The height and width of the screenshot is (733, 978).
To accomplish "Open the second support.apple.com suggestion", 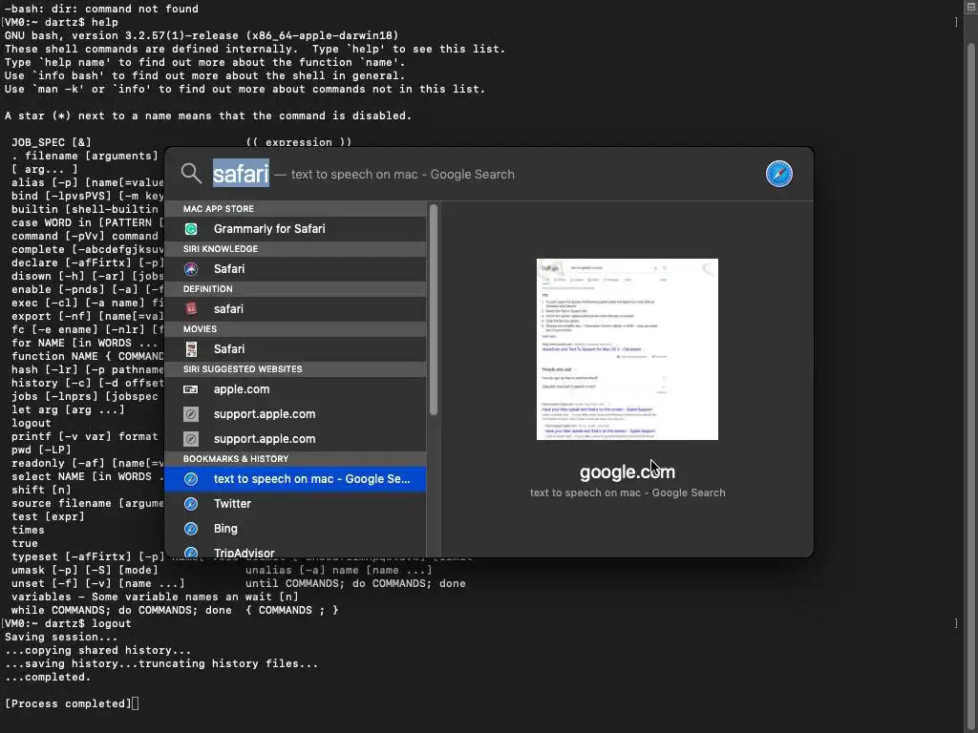I will tap(296, 439).
